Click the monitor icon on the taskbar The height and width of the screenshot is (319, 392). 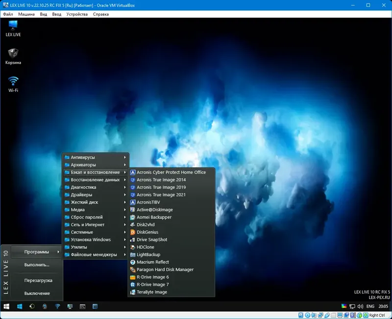[70, 306]
